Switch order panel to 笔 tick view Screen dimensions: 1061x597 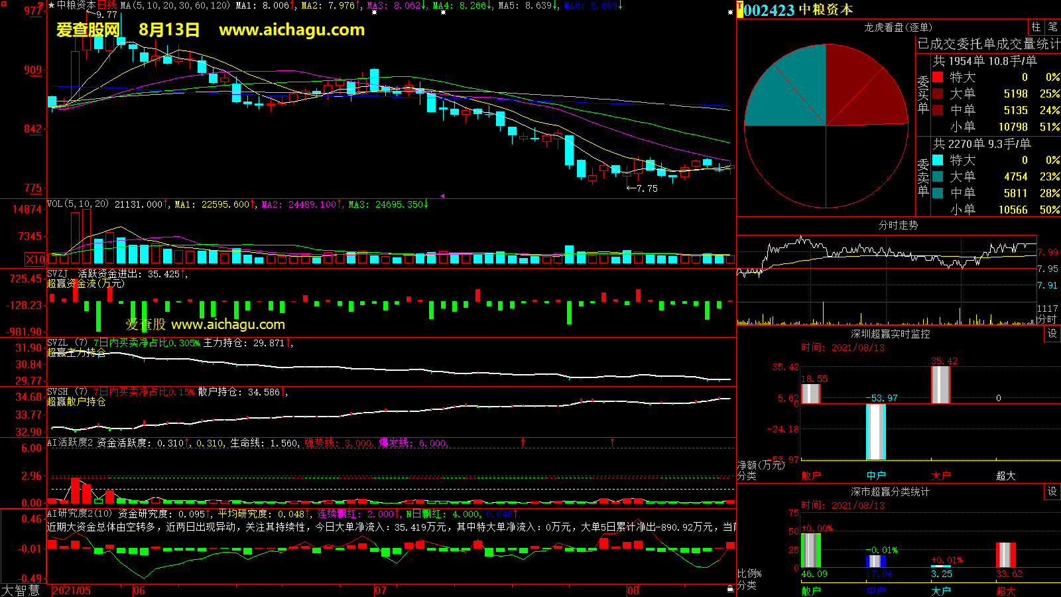pyautogui.click(x=1052, y=27)
